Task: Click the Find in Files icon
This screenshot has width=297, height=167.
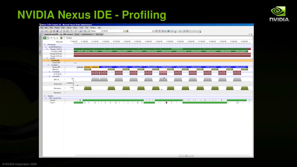Action: click(x=127, y=31)
